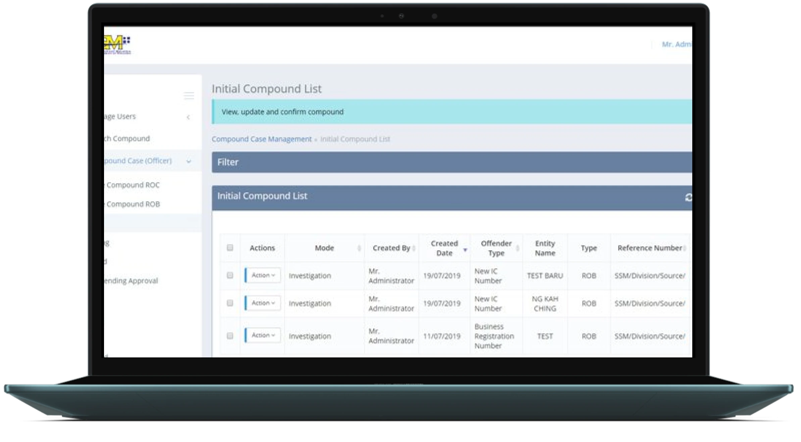Viewport: 801px width, 442px height.
Task: Click the Actions column header
Action: click(x=262, y=248)
